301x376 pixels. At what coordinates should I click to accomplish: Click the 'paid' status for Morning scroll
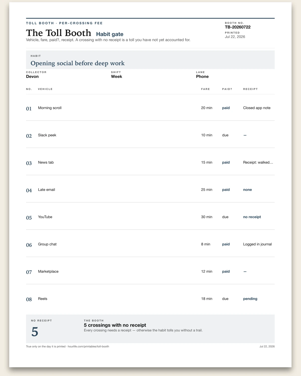click(226, 108)
